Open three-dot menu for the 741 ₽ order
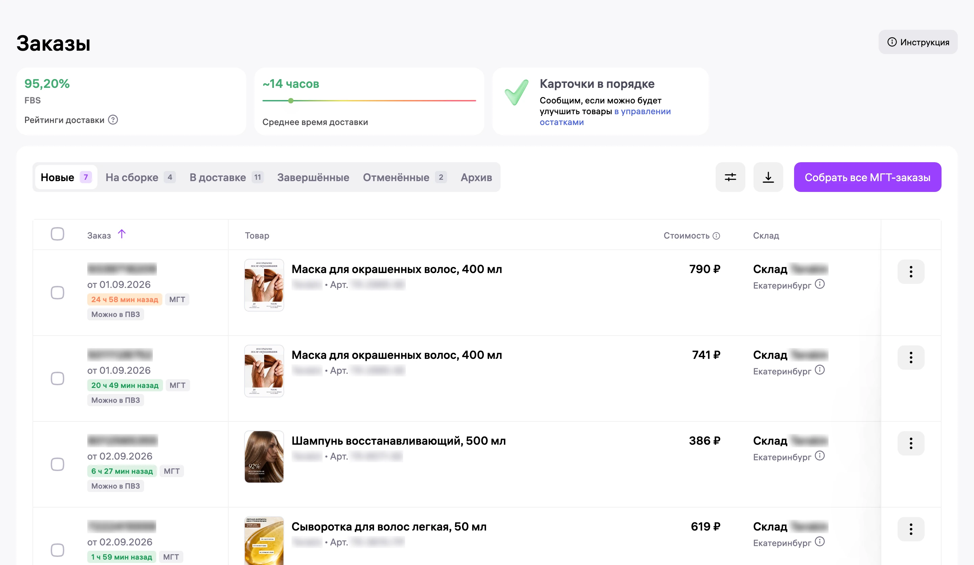 pos(911,357)
